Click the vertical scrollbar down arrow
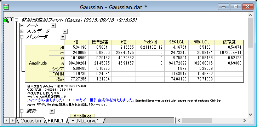 [x=250, y=115]
